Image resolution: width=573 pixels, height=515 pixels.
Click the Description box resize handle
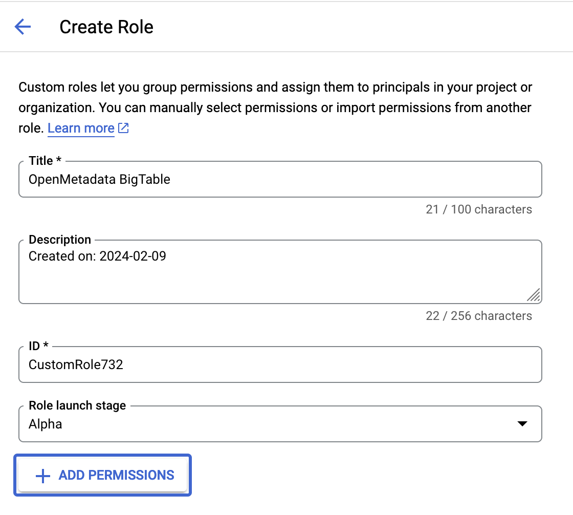point(535,294)
